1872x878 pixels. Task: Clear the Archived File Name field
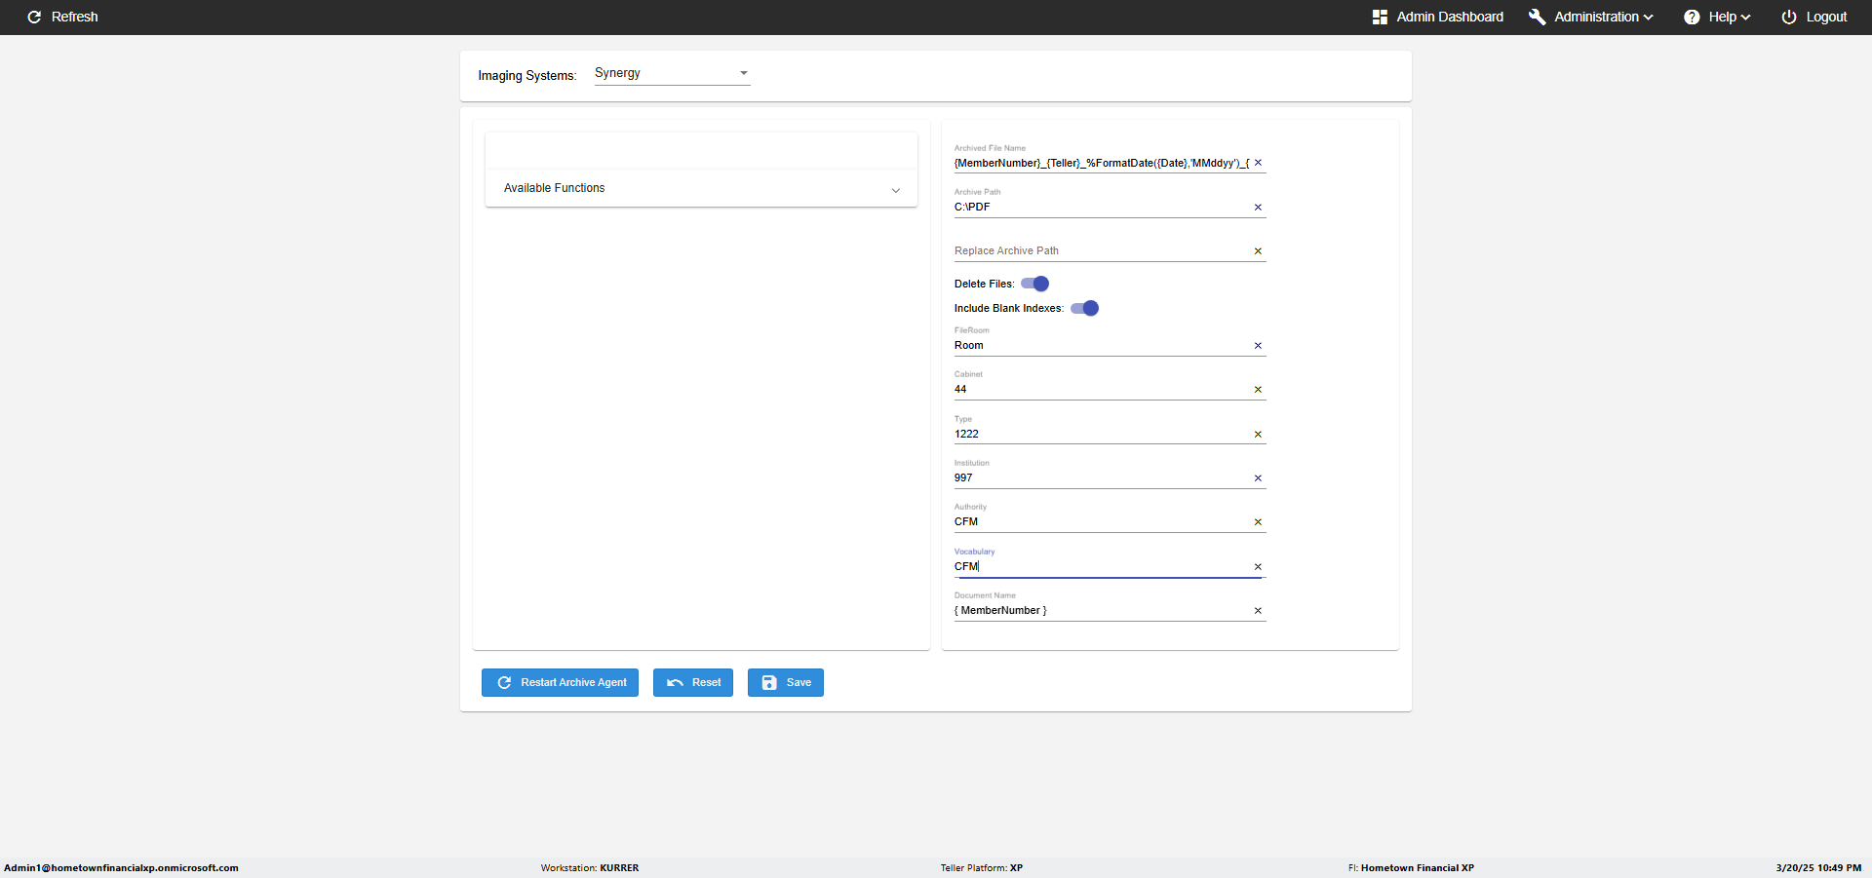(x=1258, y=163)
